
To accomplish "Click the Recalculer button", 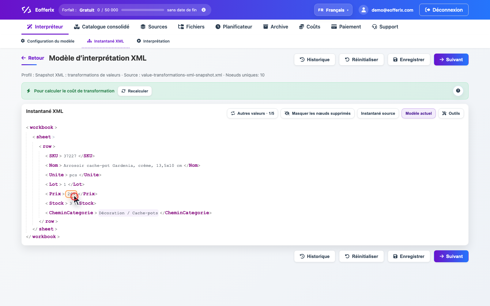I will click(x=135, y=91).
